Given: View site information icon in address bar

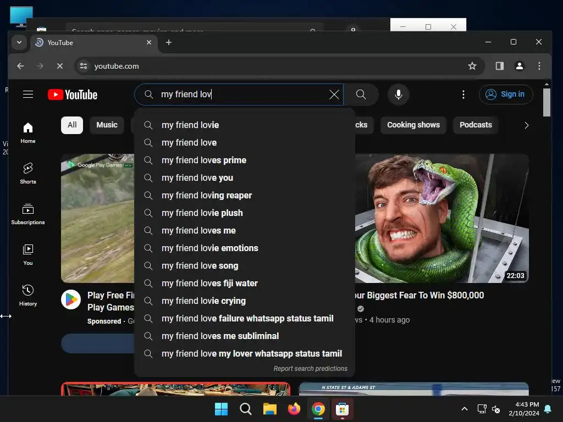Looking at the screenshot, I should pyautogui.click(x=84, y=66).
